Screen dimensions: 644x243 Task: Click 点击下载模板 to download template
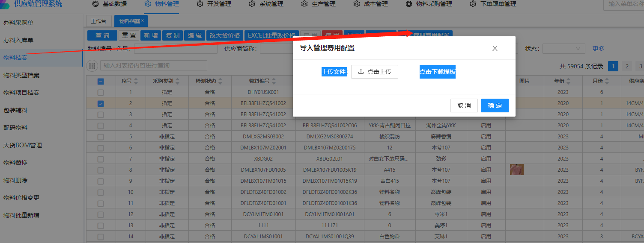pos(437,72)
